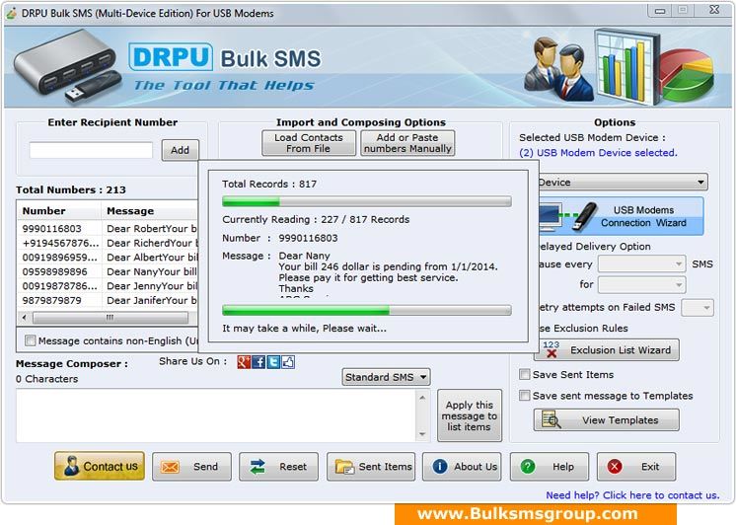This screenshot has width=736, height=525.
Task: Click the thumbs-up like icon
Action: pos(288,361)
